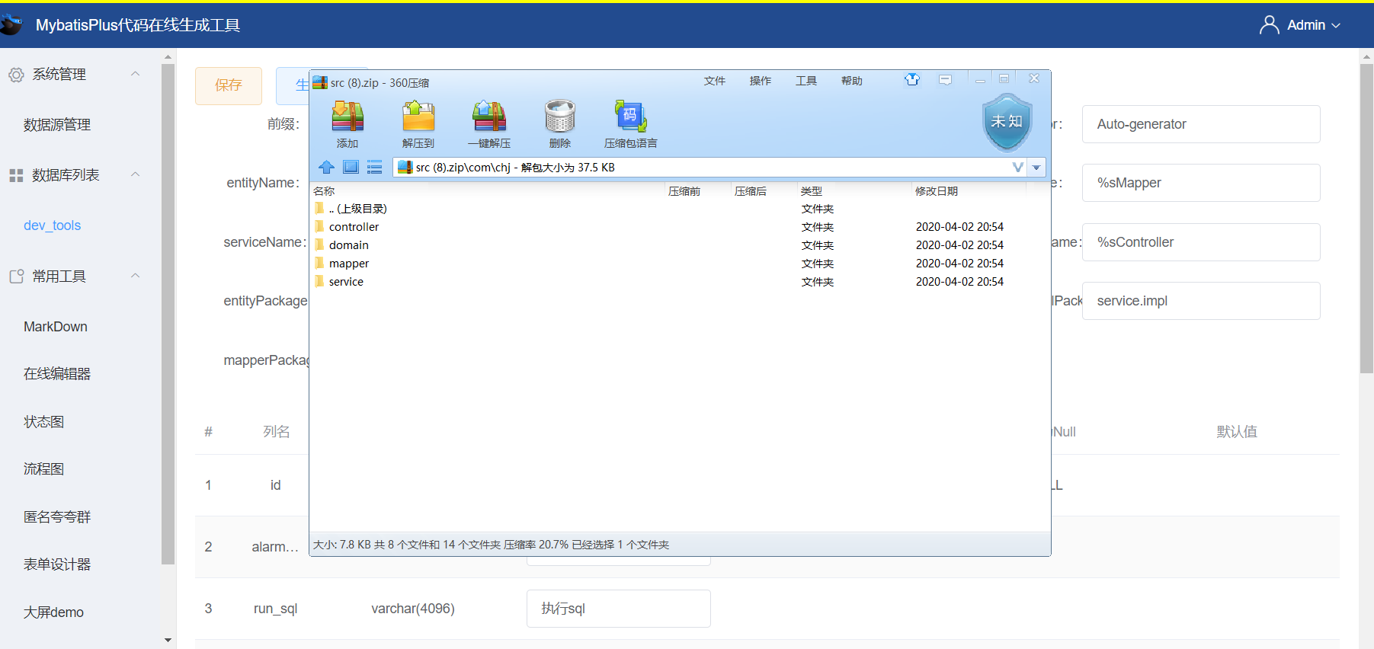Open the Admin user dropdown
This screenshot has height=649, width=1374.
pos(1300,25)
